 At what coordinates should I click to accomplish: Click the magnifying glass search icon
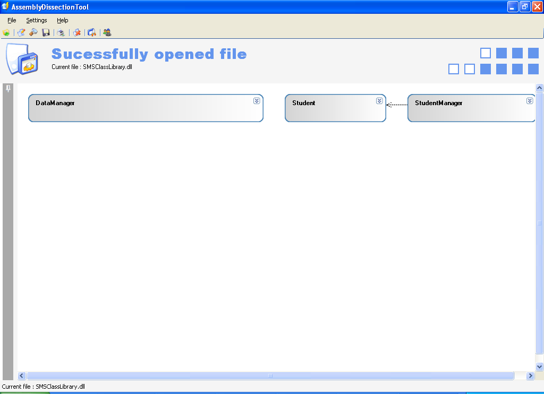33,32
